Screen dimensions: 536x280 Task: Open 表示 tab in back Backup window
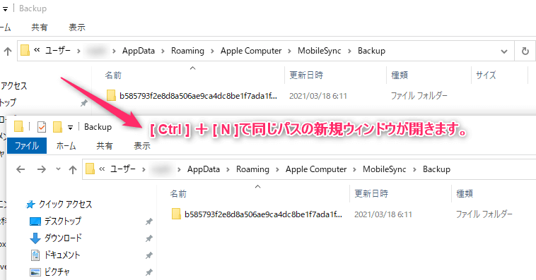(x=77, y=28)
